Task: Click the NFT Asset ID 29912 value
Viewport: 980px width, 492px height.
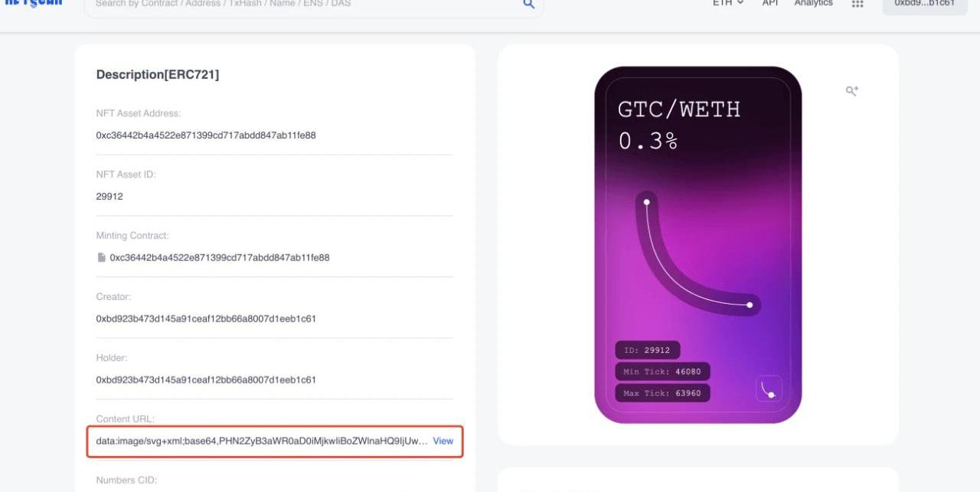Action: pos(109,197)
